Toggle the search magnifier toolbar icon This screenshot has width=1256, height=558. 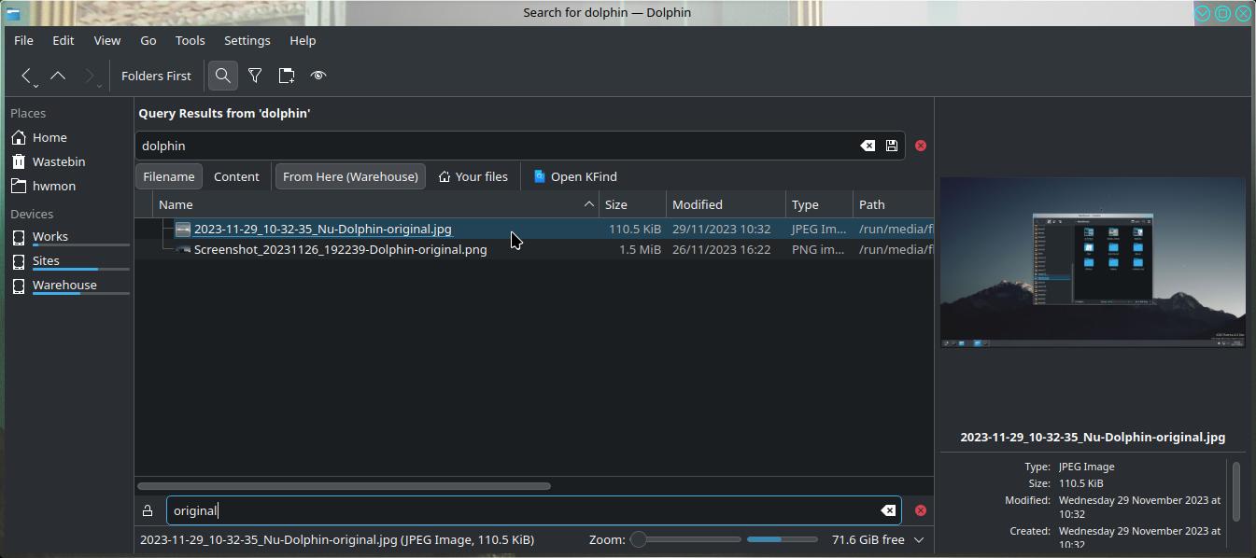coord(222,77)
